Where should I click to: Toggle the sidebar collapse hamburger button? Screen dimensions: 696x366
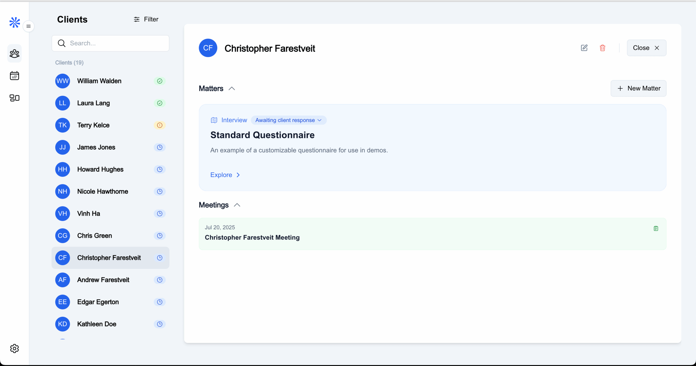(29, 26)
